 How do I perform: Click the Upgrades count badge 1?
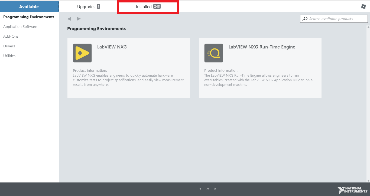[98, 6]
